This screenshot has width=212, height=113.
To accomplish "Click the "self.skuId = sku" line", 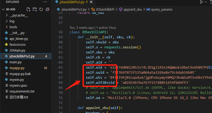I will (x=102, y=42).
